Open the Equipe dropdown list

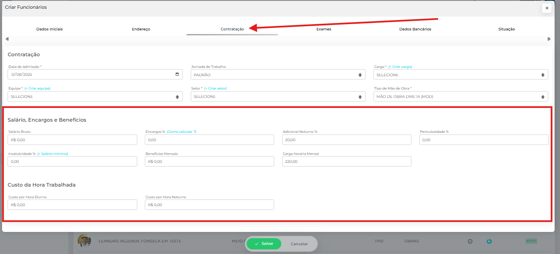(95, 97)
